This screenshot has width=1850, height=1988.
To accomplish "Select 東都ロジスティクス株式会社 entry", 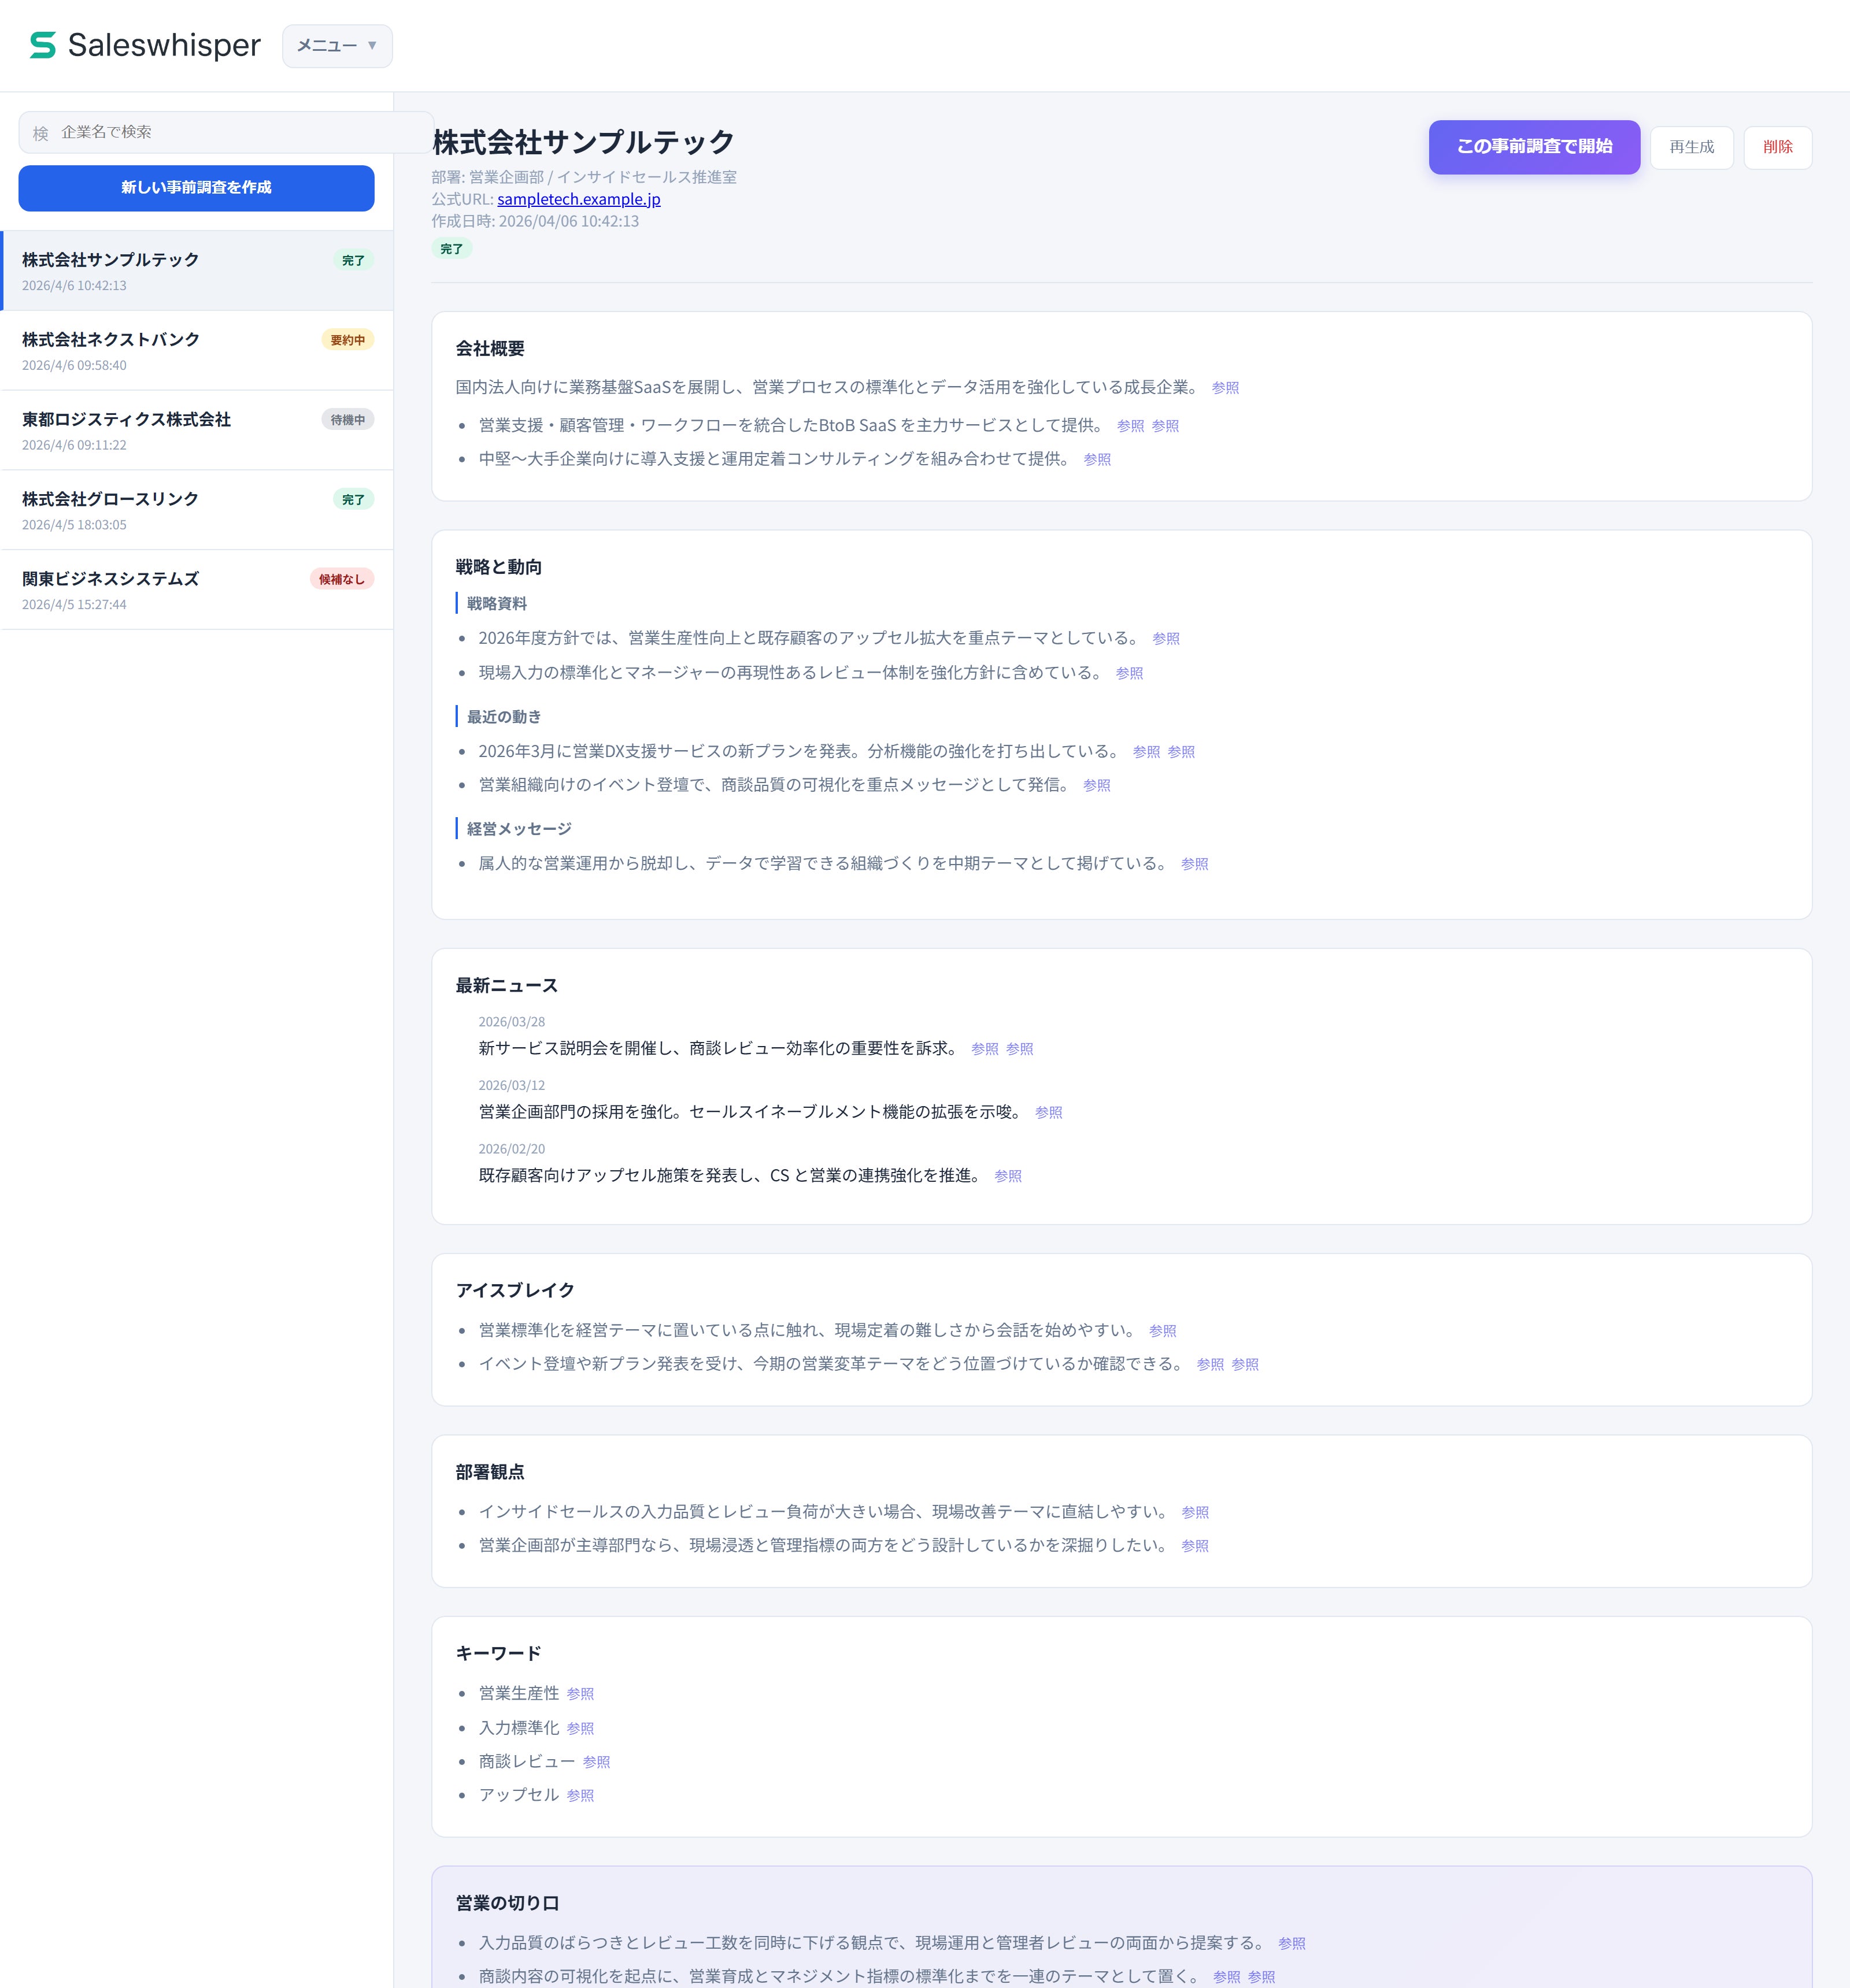I will click(x=126, y=420).
